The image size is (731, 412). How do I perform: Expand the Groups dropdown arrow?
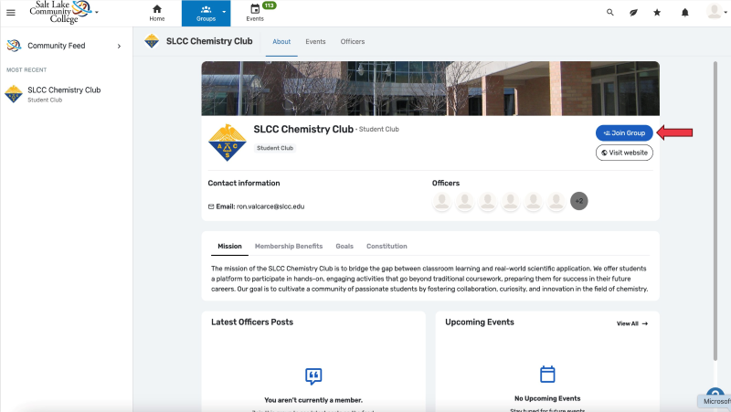click(x=224, y=13)
